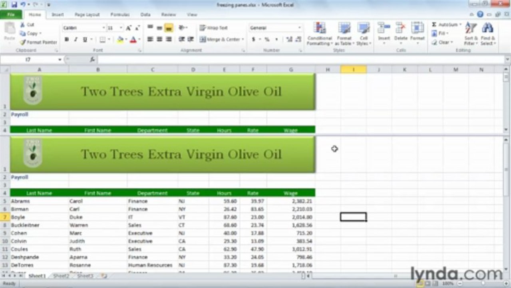Switch to the Insert ribbon tab
Viewport: 511px width, 288px height.
pyautogui.click(x=58, y=14)
